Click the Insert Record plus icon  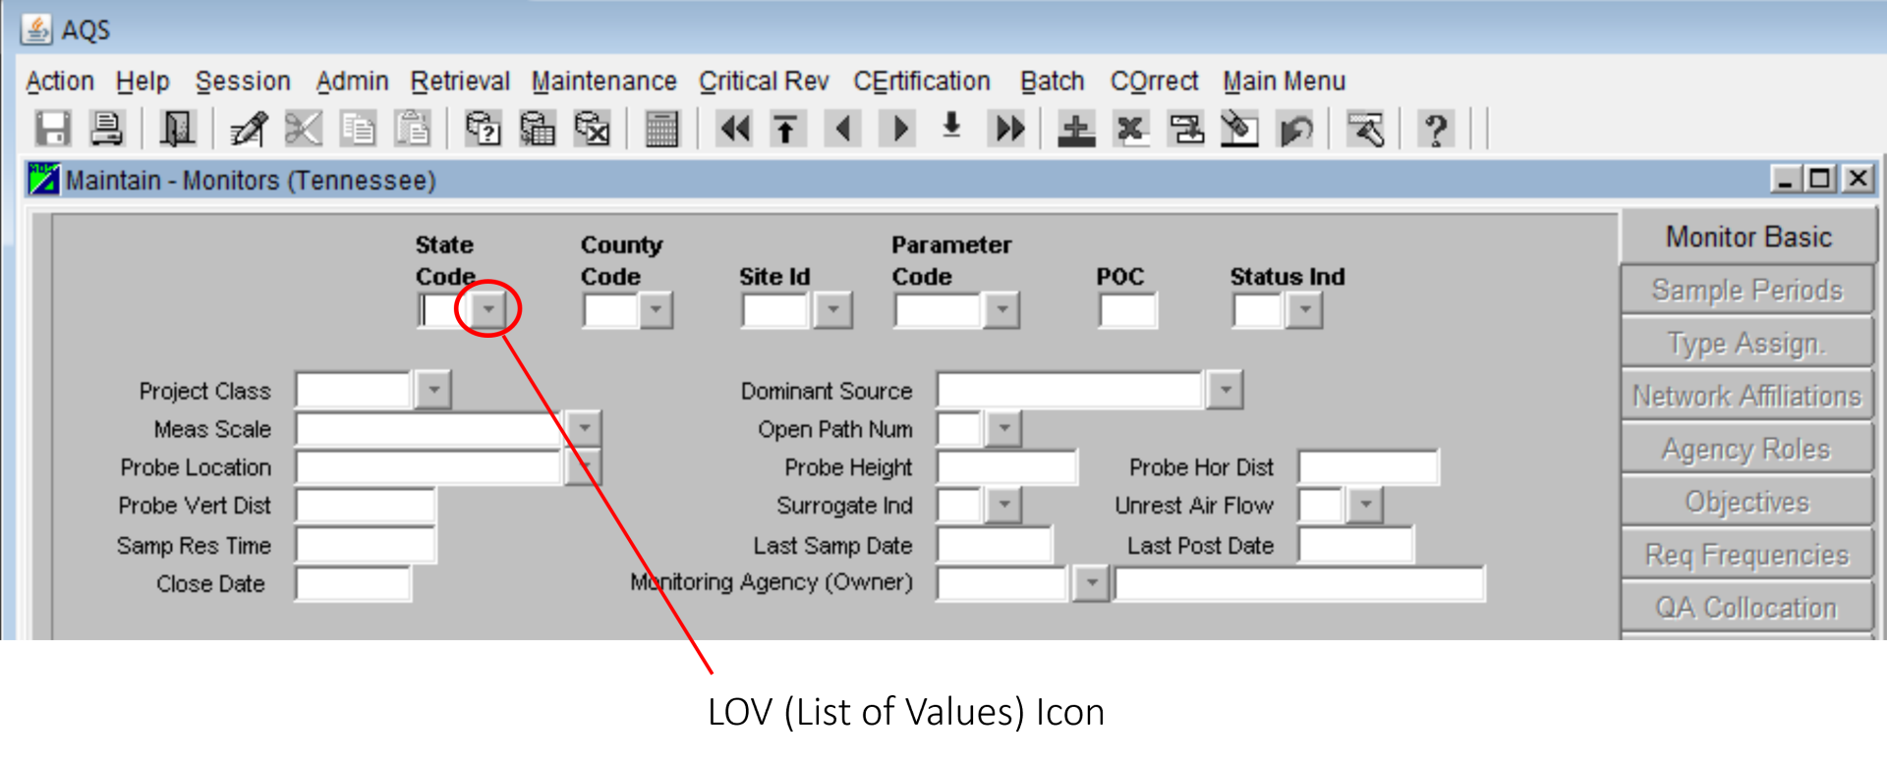[1076, 129]
